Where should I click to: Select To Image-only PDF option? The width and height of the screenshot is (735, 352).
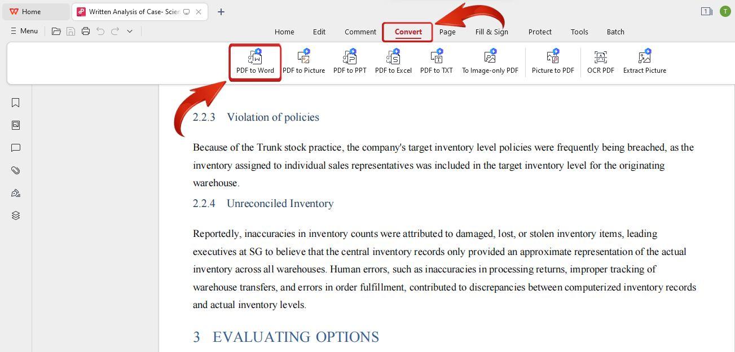coord(490,62)
